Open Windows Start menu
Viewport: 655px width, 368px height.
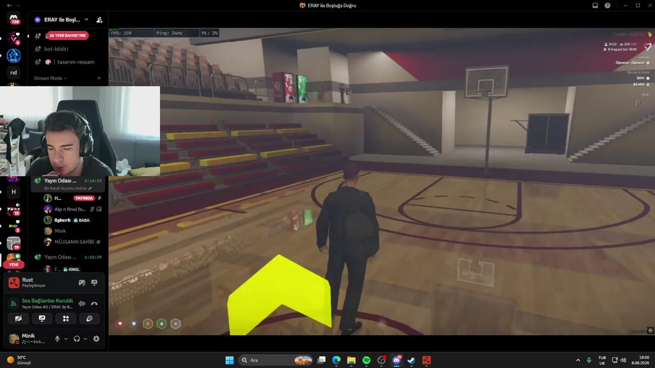click(230, 360)
